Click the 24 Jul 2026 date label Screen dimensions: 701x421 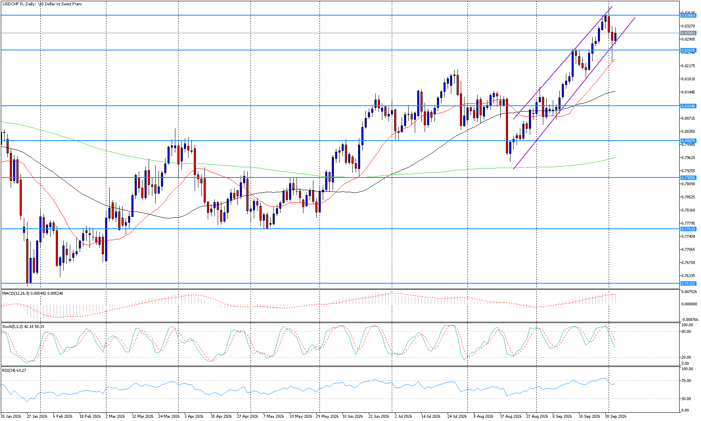[457, 416]
